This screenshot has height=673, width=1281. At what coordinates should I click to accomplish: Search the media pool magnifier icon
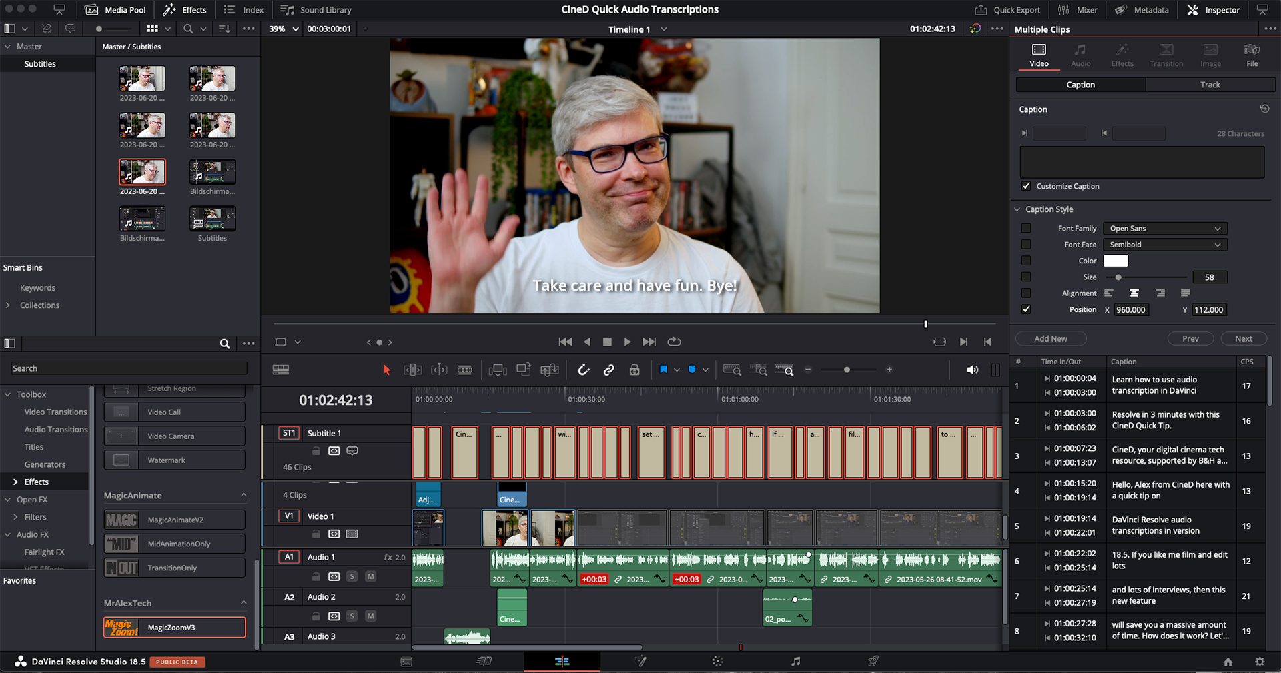point(189,29)
